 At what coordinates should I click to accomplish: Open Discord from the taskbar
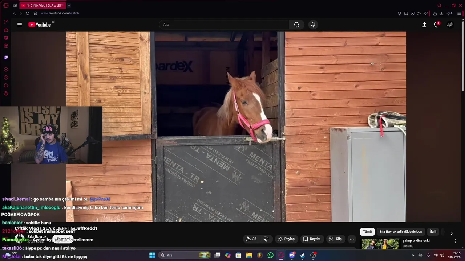pyautogui.click(x=292, y=255)
